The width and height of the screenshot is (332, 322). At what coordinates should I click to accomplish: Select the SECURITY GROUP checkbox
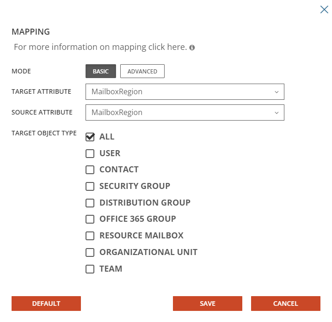point(90,186)
